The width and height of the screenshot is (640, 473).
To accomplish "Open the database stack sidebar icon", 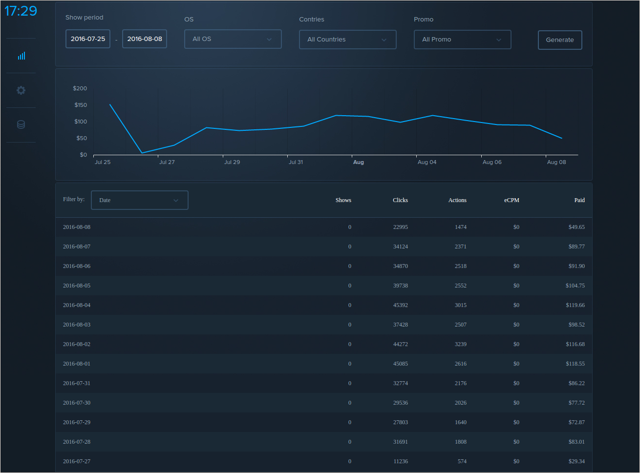I will (x=21, y=124).
